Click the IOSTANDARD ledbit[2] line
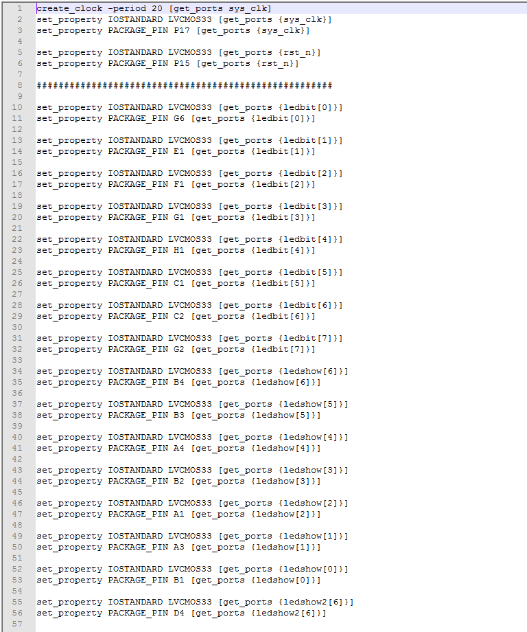Screen dimensions: 527x632 click(189, 173)
